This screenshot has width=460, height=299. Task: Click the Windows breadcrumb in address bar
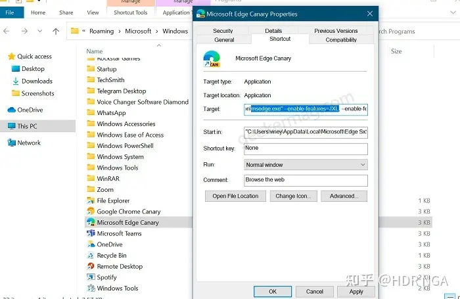(x=175, y=31)
